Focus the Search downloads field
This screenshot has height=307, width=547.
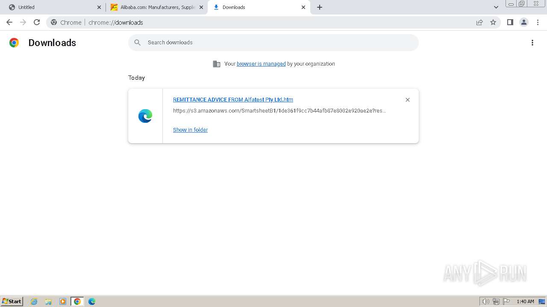pyautogui.click(x=273, y=43)
